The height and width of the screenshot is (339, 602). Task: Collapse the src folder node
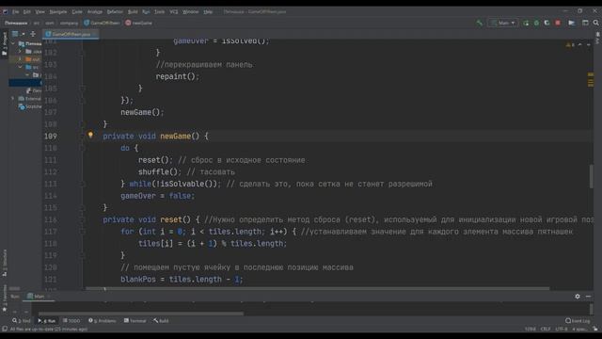point(21,67)
